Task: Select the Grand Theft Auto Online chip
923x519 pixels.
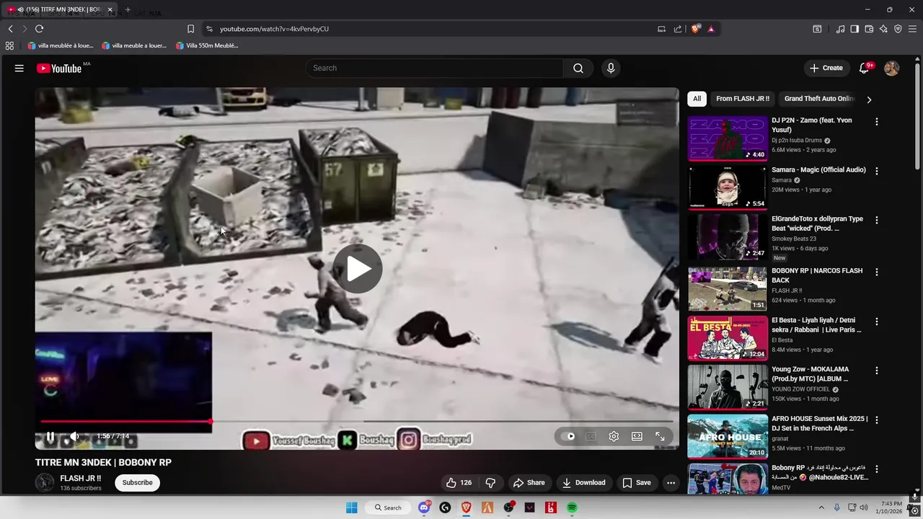Action: coord(819,99)
